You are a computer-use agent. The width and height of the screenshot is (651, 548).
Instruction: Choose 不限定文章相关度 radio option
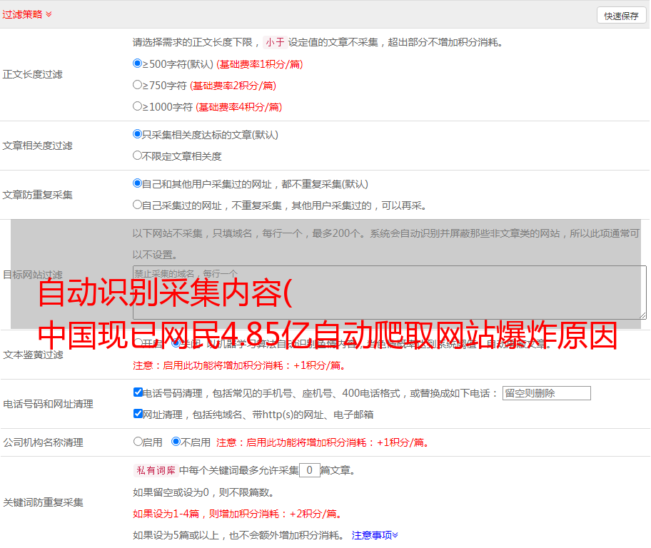click(x=137, y=156)
